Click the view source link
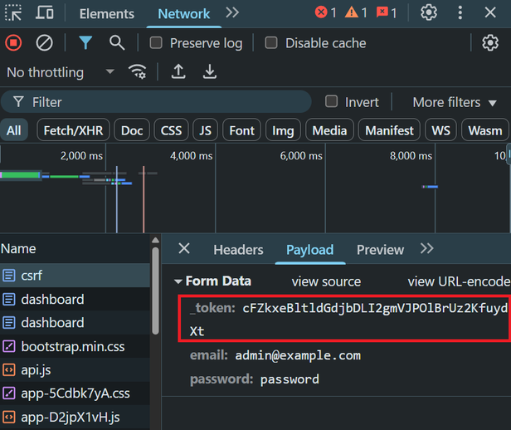Viewport: 511px width, 430px height. point(326,281)
